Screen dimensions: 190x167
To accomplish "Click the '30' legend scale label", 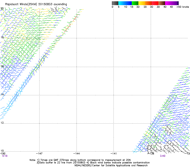I will coord(151,7).
